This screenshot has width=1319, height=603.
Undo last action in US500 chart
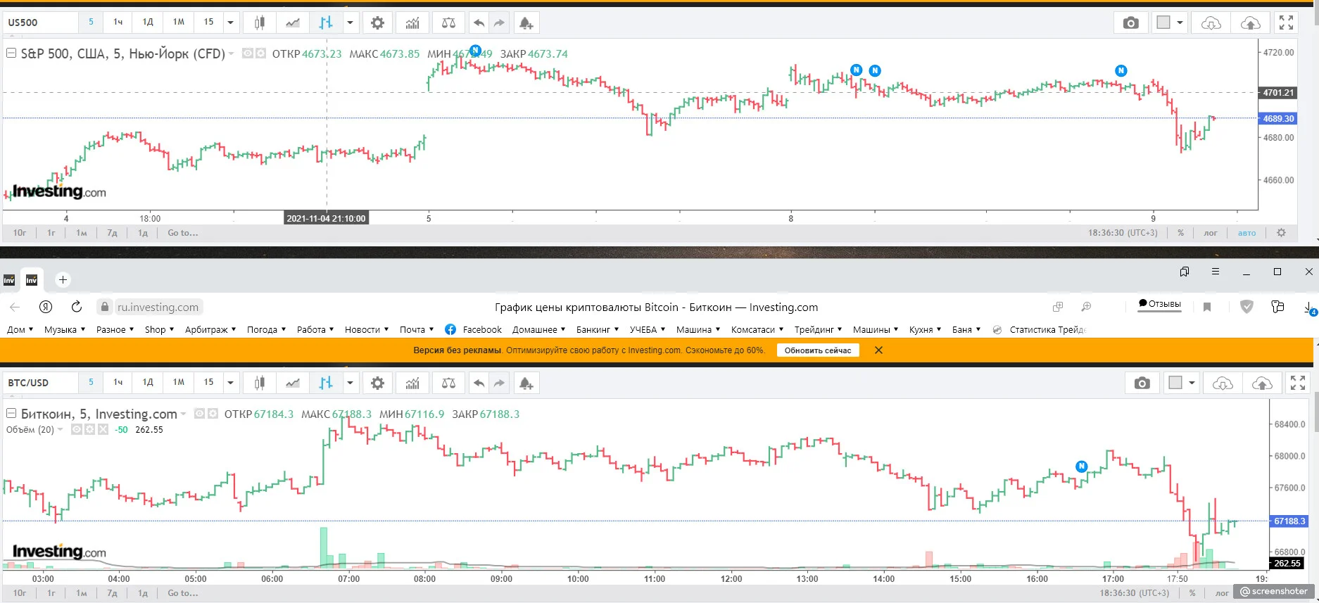pos(479,23)
